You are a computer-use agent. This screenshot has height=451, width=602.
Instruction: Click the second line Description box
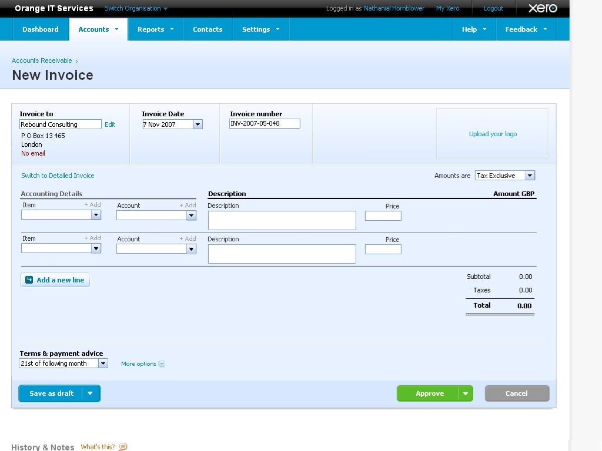pyautogui.click(x=282, y=254)
